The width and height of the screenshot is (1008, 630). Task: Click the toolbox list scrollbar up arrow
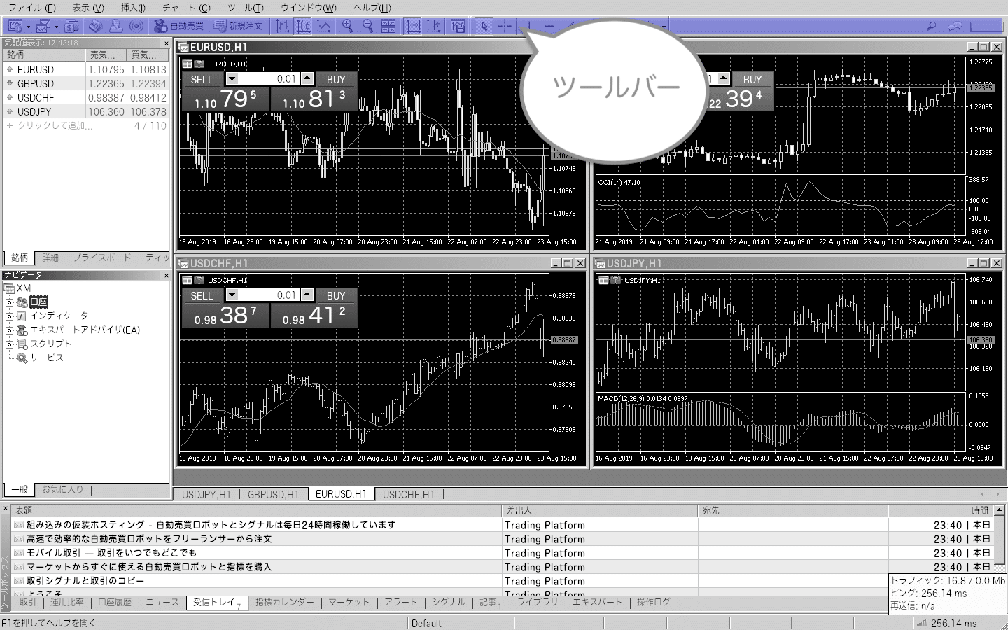point(999,510)
